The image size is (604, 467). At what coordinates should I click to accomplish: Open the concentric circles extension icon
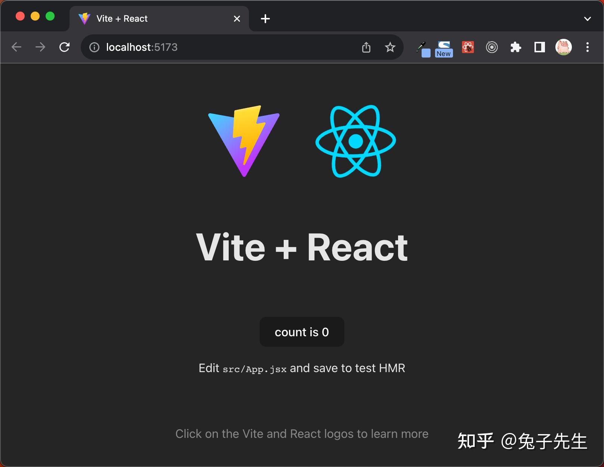(x=492, y=47)
